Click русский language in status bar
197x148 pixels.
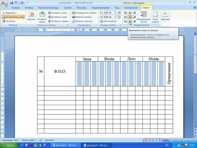(49, 140)
